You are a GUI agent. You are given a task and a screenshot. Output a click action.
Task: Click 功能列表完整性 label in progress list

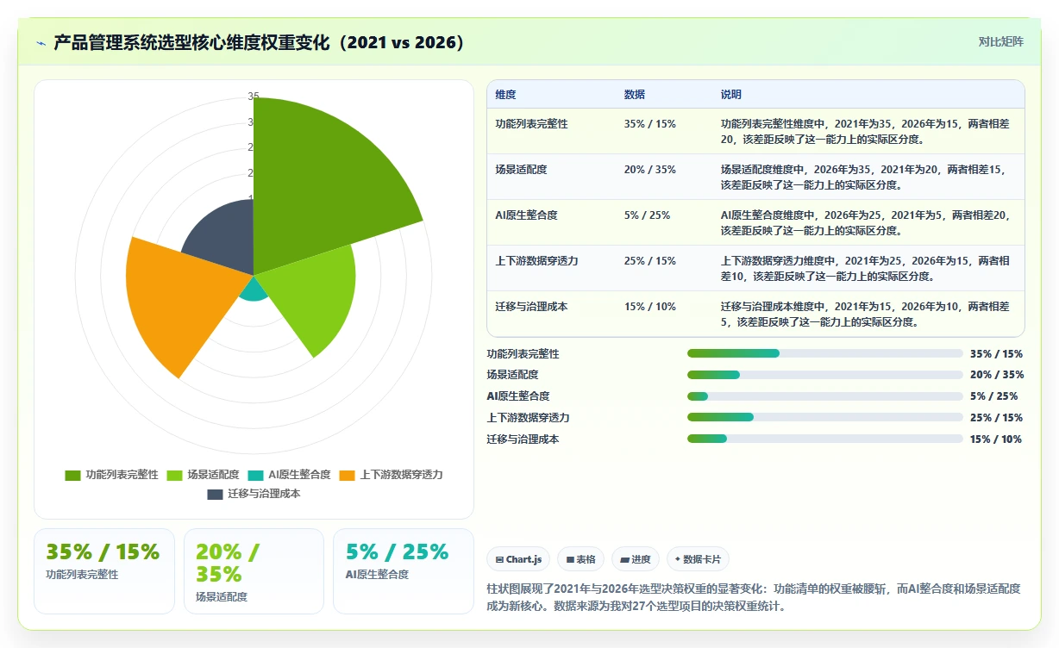click(523, 353)
